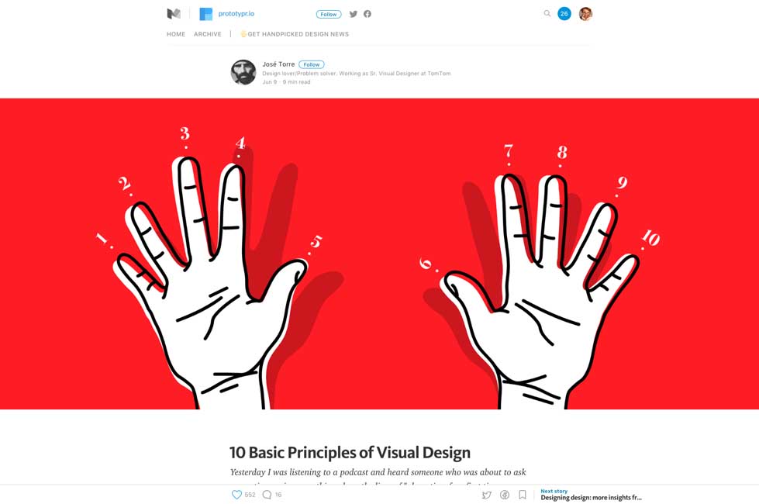Follow the prototypr.io publication
Screen dimensions: 759x504
[329, 14]
